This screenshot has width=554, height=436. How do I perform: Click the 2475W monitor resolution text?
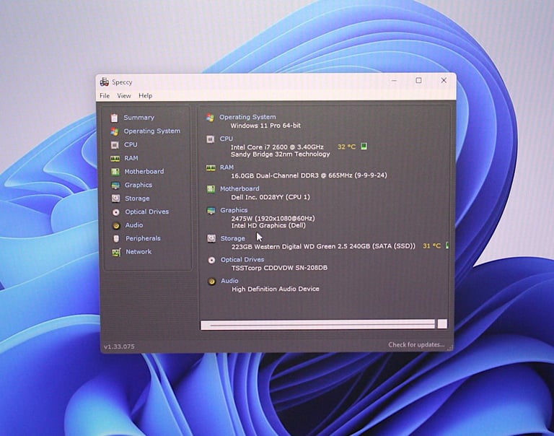[273, 219]
